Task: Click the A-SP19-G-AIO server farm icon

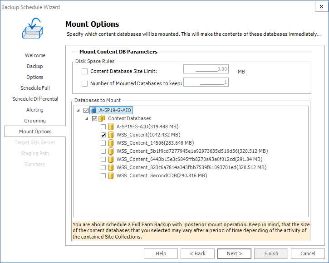Action: 93,110
